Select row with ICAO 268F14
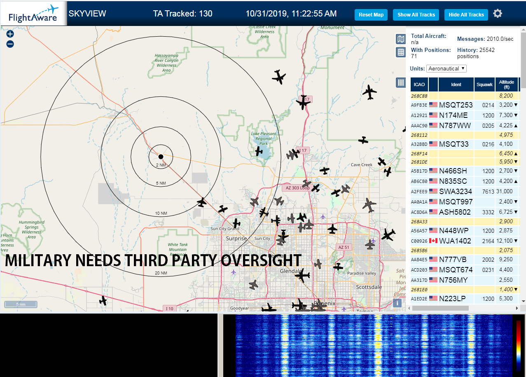This screenshot has width=526, height=377. [465, 153]
